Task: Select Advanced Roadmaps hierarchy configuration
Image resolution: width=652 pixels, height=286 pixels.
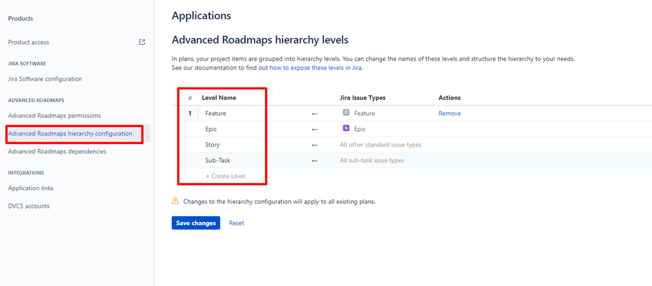Action: (x=70, y=134)
